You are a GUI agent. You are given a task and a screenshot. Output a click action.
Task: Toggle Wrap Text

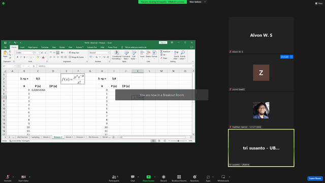pos(74,53)
